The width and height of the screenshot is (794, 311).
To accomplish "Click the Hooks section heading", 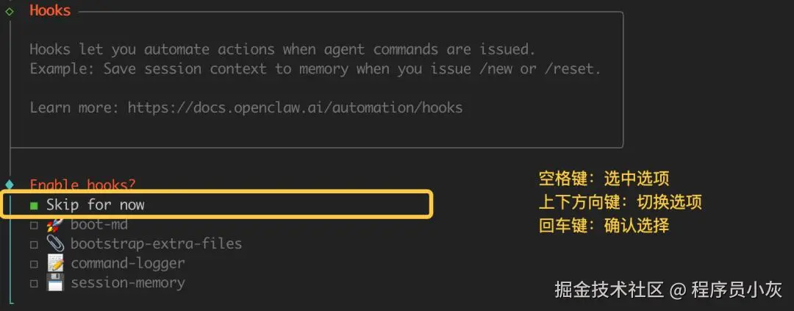I will click(x=50, y=11).
